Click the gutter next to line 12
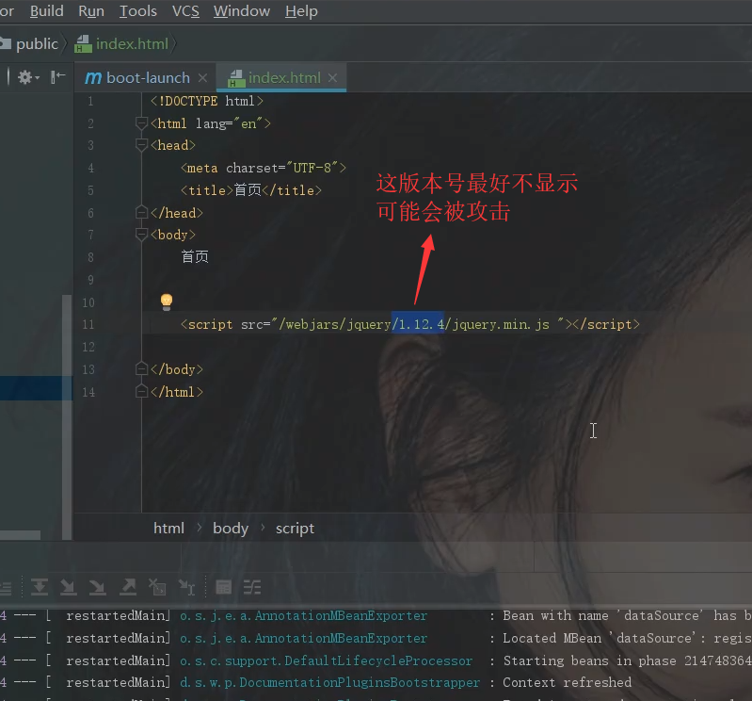This screenshot has width=752, height=701. 88,347
